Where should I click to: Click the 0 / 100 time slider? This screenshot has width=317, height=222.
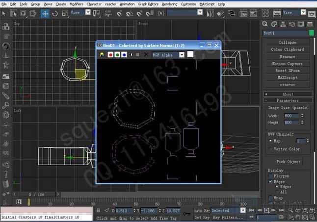[36, 195]
